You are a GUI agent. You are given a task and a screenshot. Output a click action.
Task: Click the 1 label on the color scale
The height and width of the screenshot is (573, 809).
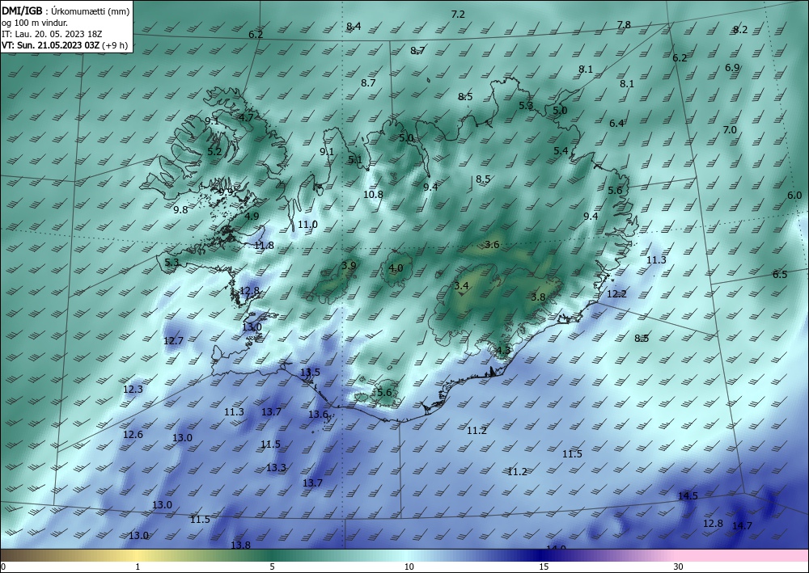138,567
